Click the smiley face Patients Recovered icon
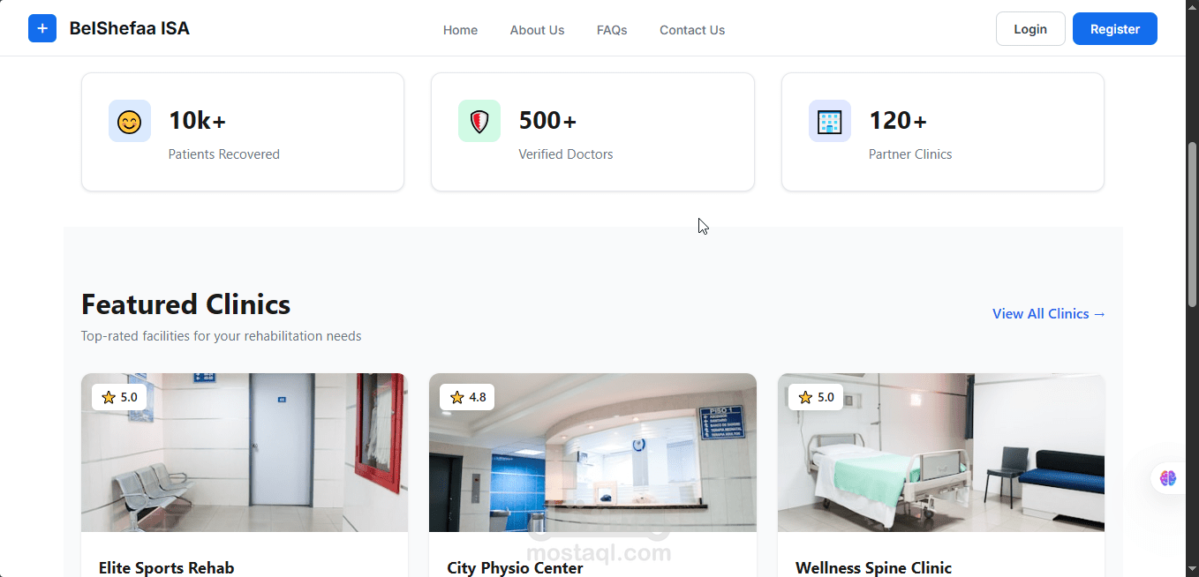 tap(130, 121)
